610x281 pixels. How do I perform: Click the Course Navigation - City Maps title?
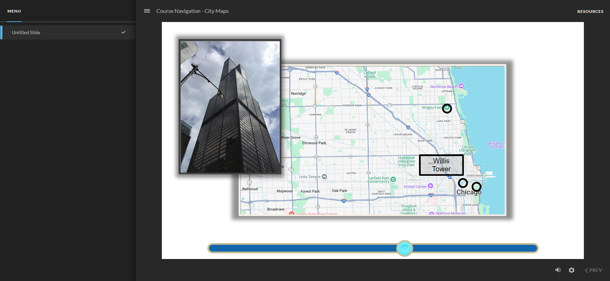pyautogui.click(x=192, y=11)
